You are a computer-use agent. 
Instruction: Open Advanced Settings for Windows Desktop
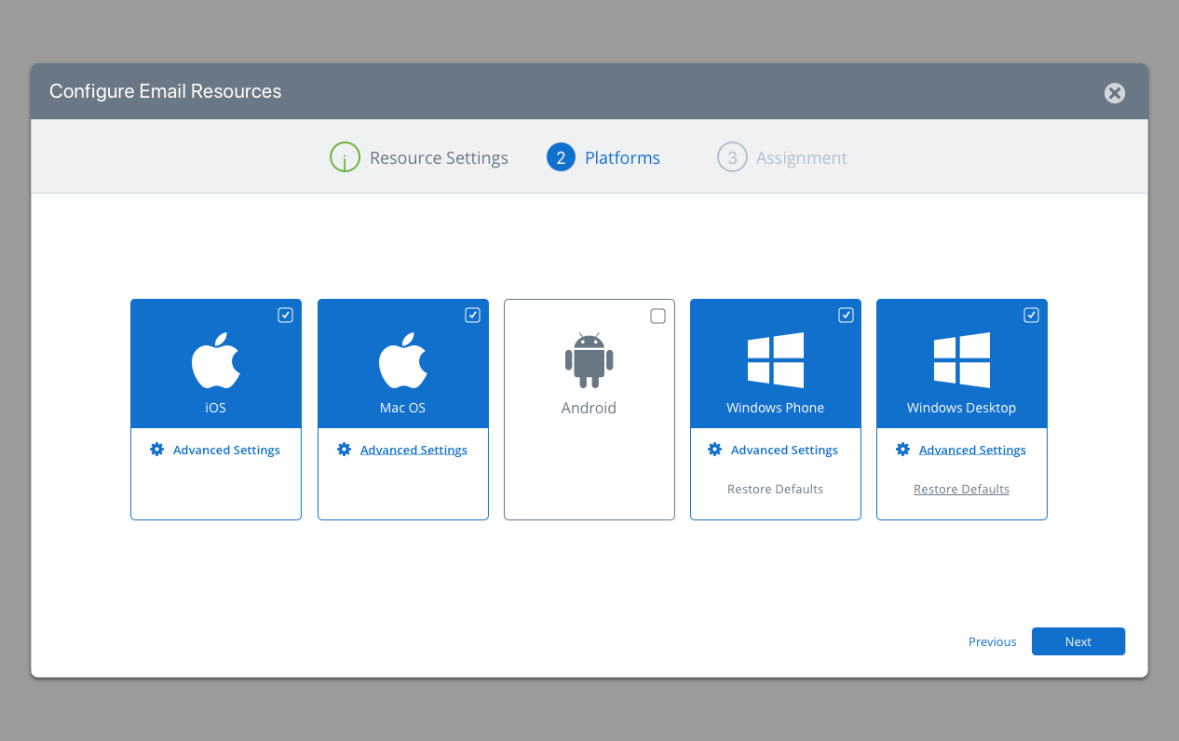point(972,450)
